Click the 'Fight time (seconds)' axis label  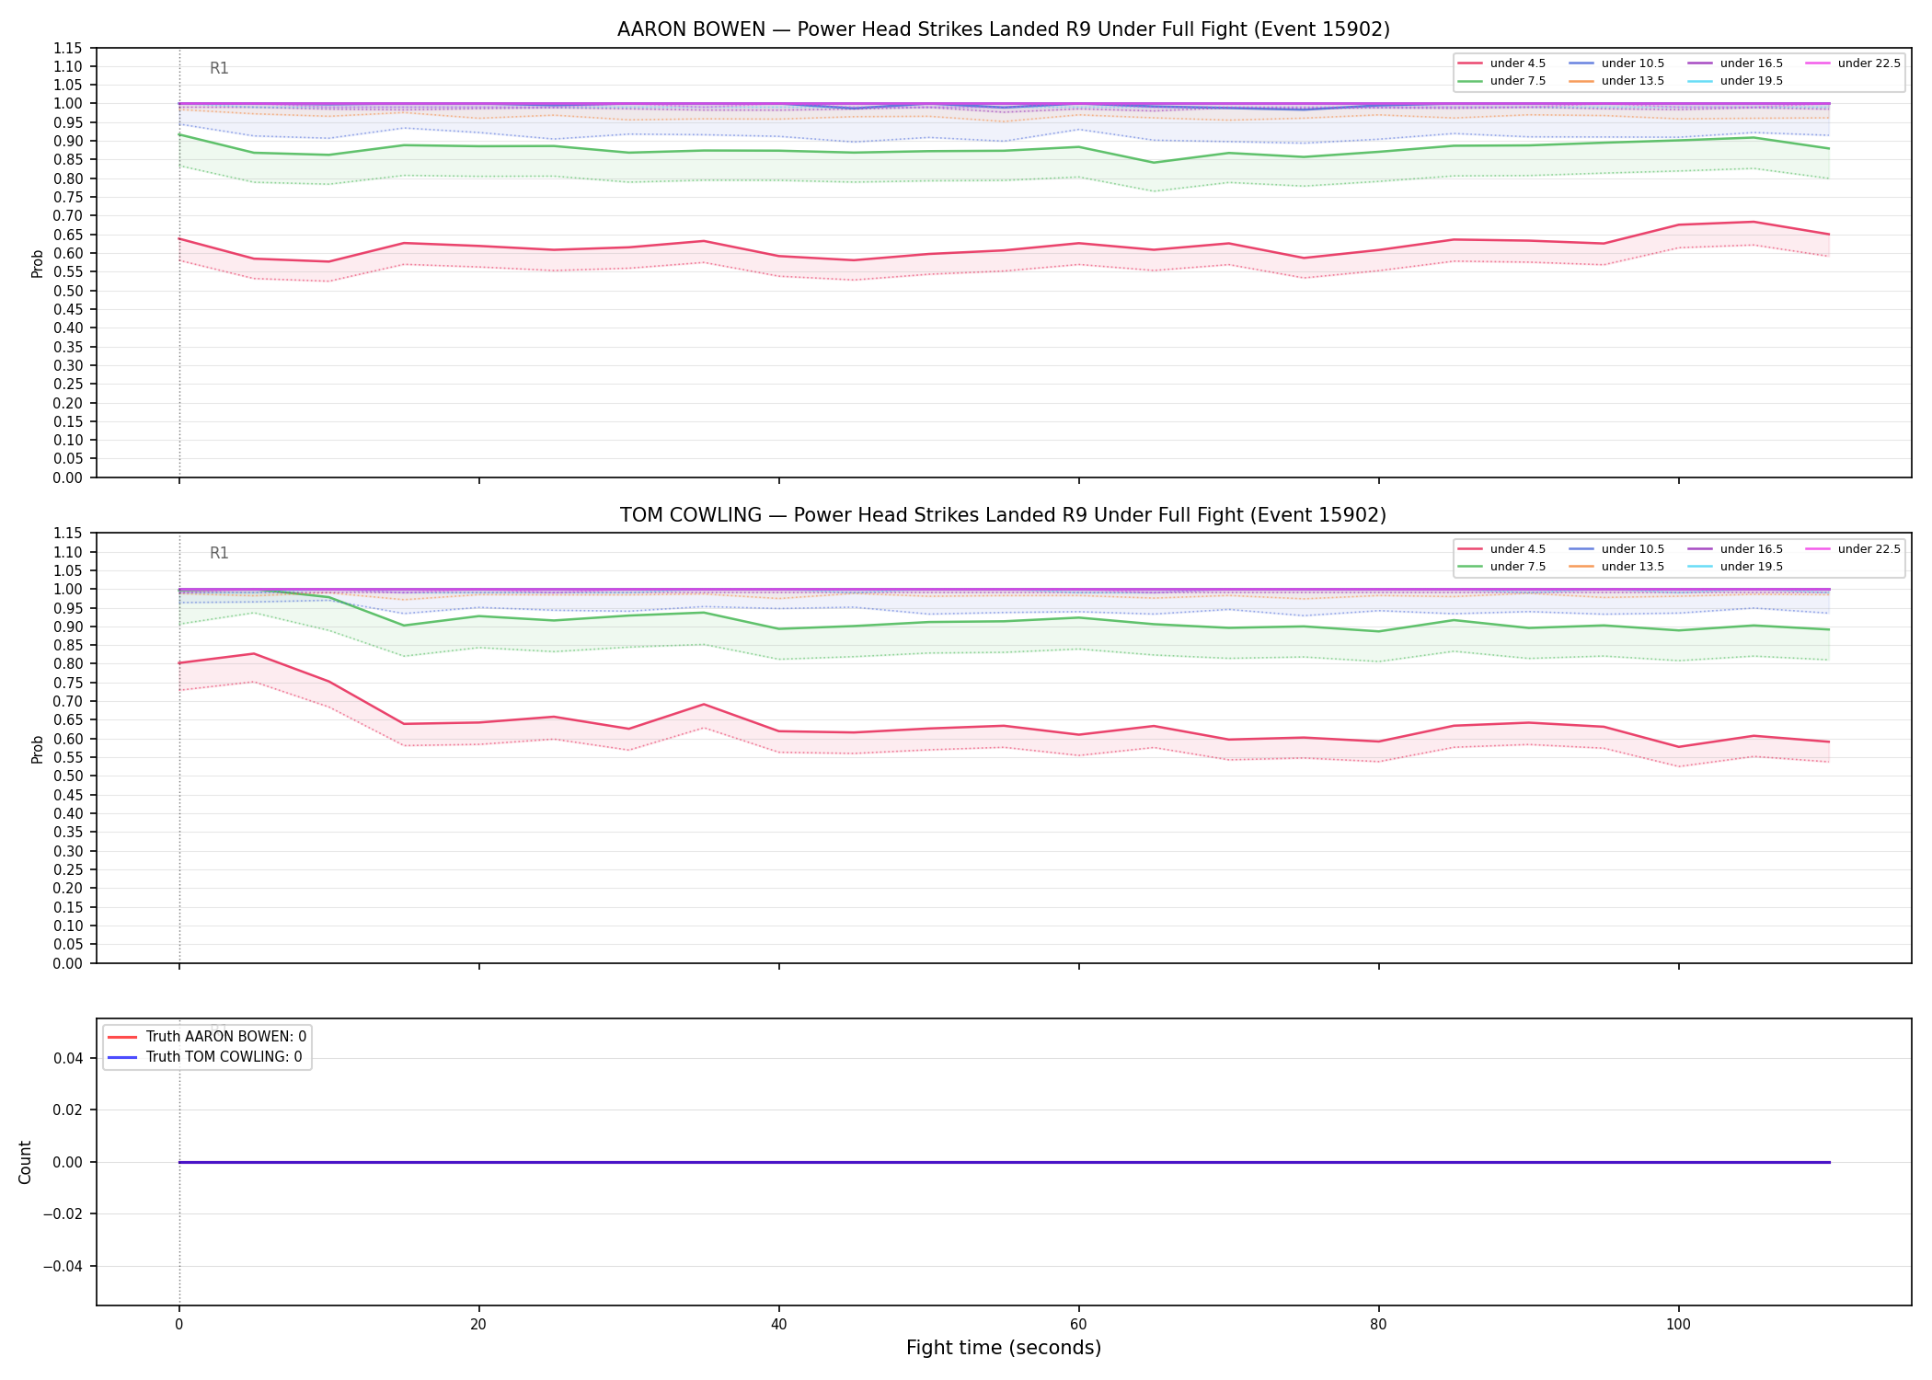coord(1003,1348)
